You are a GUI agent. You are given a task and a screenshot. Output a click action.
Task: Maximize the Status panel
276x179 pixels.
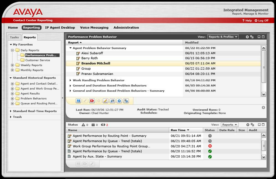pyautogui.click(x=263, y=125)
